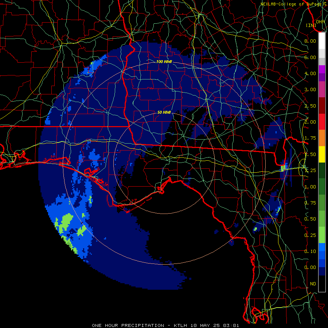Click the 0.10 scale label
Screen dimensions: 328x328
point(310,251)
